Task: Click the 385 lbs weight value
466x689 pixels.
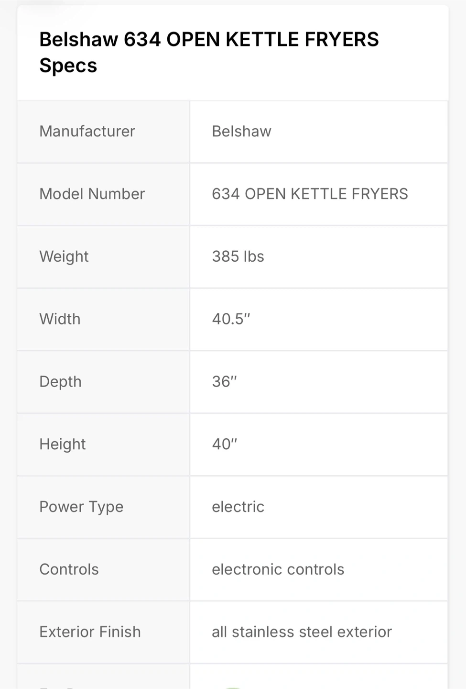Action: tap(238, 256)
